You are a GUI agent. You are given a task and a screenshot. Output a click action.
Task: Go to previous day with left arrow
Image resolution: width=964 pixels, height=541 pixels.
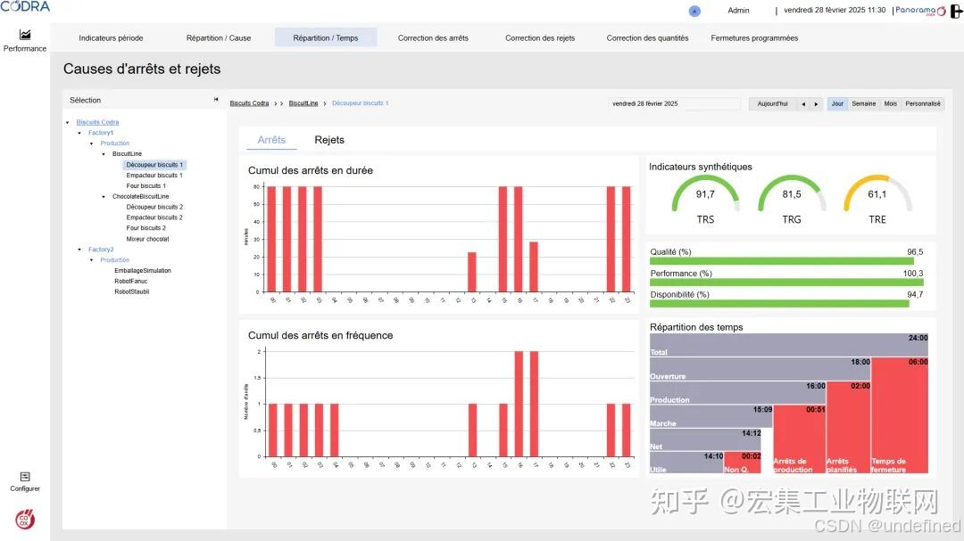[803, 103]
